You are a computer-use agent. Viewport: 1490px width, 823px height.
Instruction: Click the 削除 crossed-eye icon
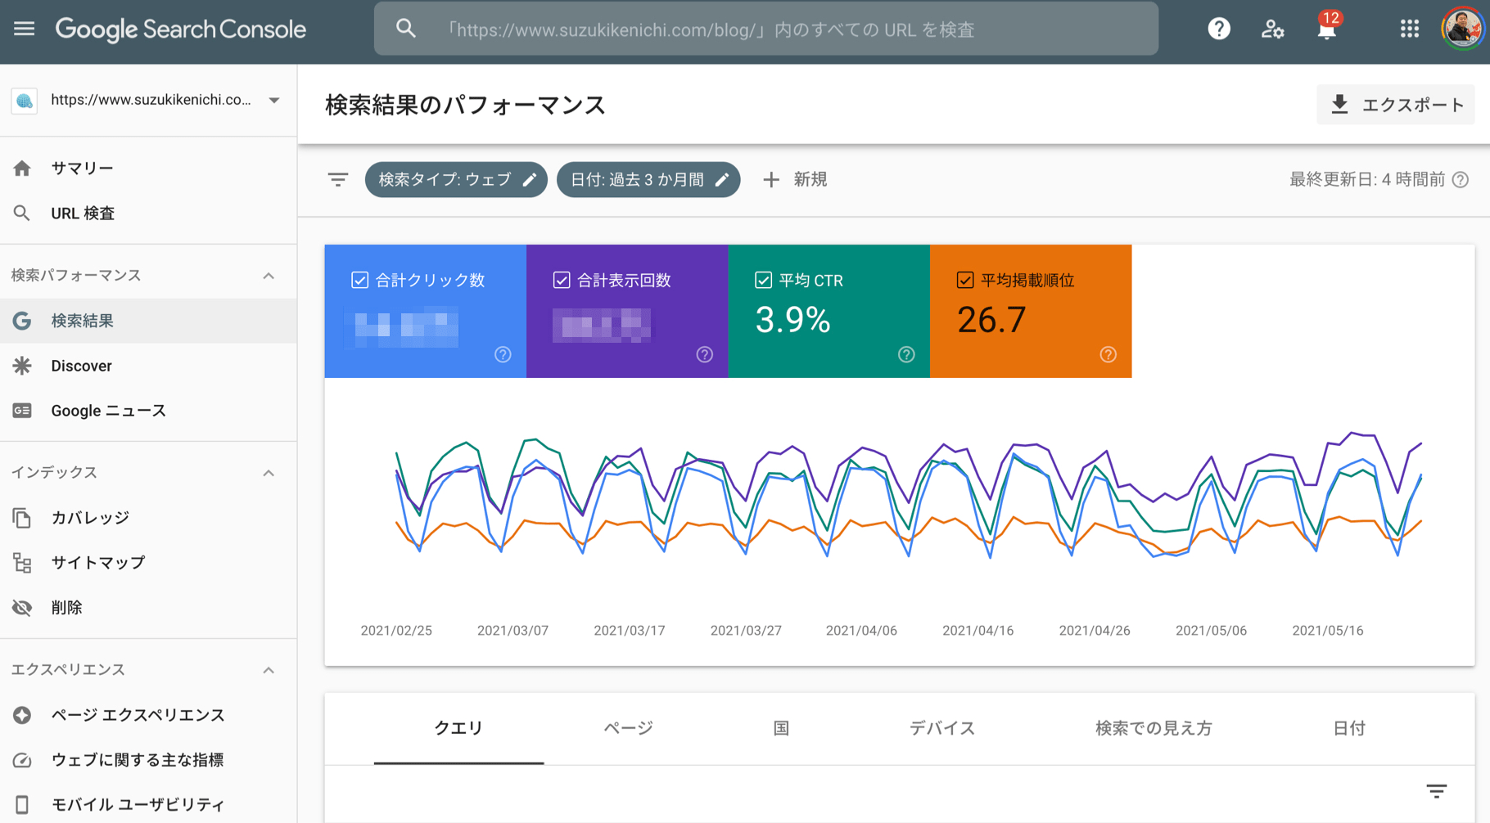point(22,608)
